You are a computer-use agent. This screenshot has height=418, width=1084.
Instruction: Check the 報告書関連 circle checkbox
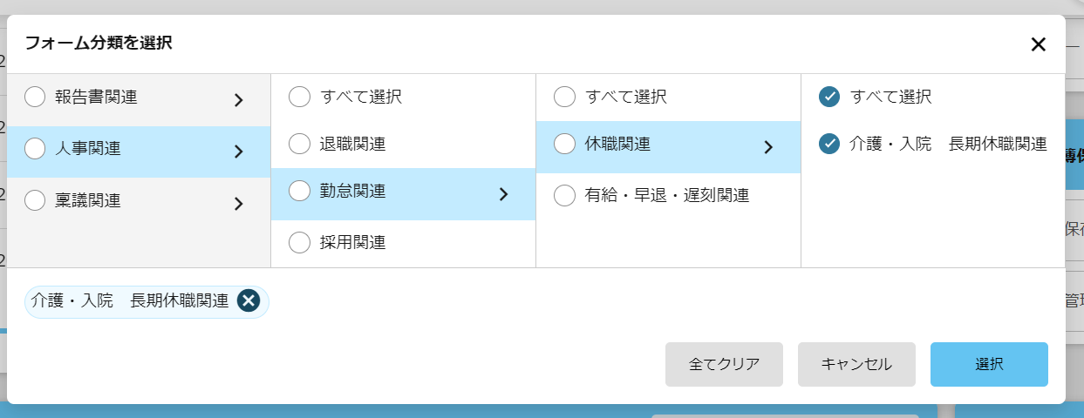pos(35,97)
